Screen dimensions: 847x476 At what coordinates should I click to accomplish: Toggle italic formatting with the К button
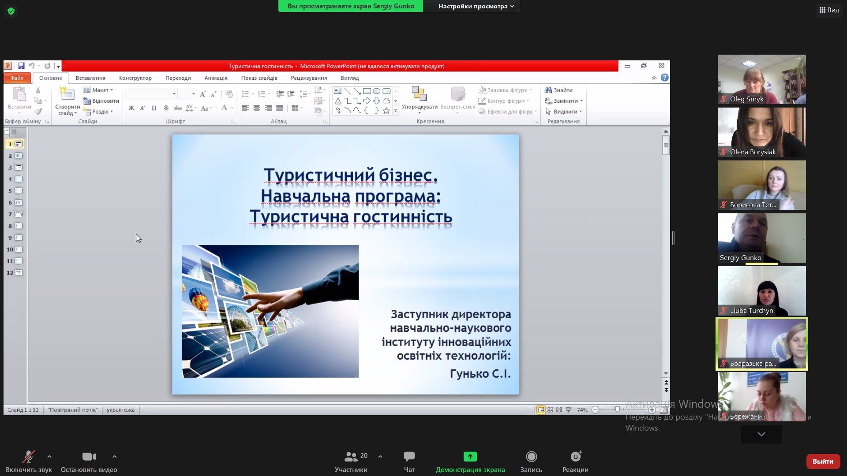(142, 108)
